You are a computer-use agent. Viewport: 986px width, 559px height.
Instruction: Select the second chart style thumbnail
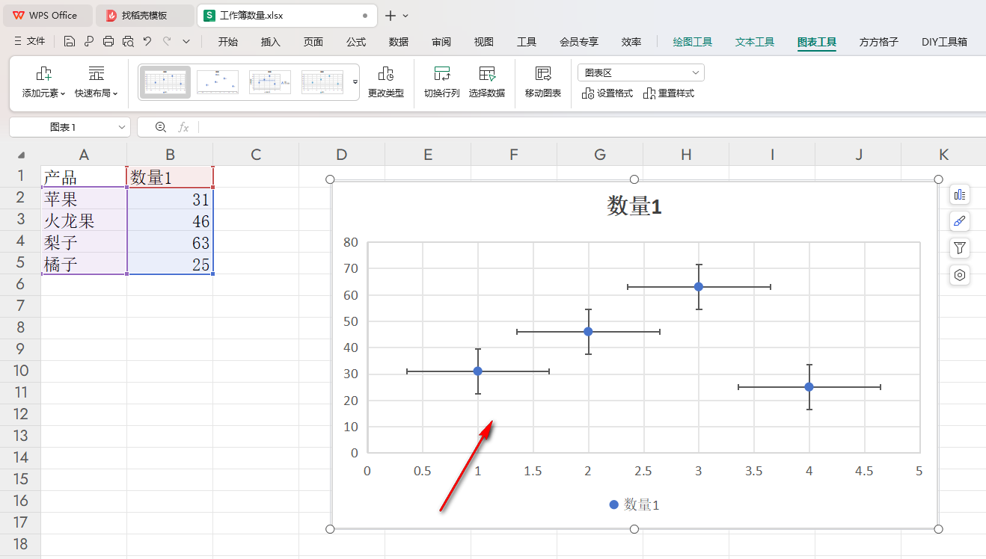click(218, 82)
